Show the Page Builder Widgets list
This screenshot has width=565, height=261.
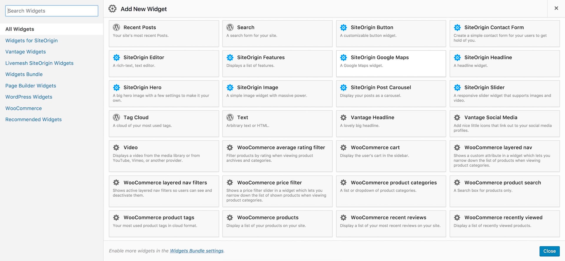click(x=31, y=86)
